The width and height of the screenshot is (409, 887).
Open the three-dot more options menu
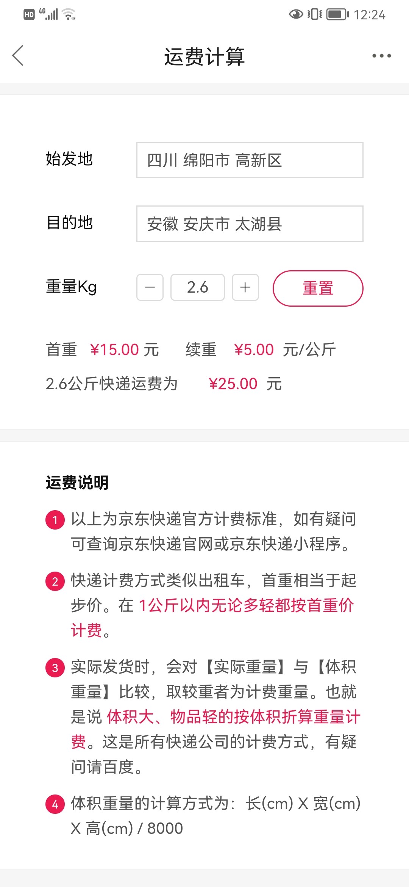[381, 56]
